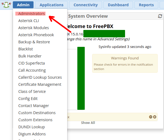Image resolution: width=164 pixels, height=140 pixels.
Task: Open the Applications menu
Action: pos(51,5)
